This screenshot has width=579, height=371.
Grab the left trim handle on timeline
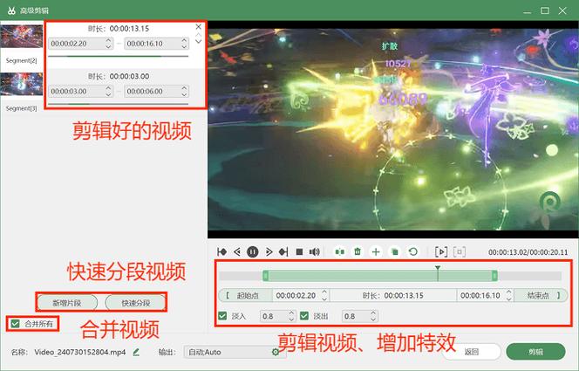(x=265, y=276)
